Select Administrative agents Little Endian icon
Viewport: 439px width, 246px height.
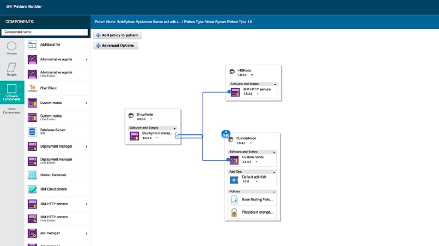32,74
